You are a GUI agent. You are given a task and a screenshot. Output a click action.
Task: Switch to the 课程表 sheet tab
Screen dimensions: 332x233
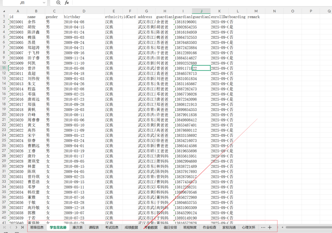[x=94, y=227]
